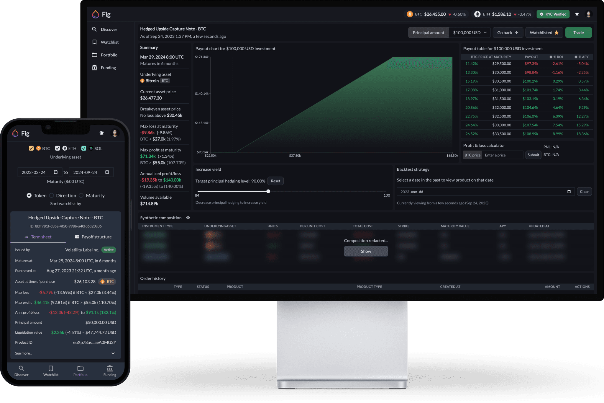This screenshot has height=403, width=604.
Task: Open notifications bell on phone header
Action: (x=101, y=133)
